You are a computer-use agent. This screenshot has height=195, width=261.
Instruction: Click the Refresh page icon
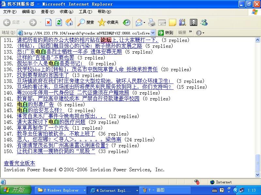pos(59,22)
